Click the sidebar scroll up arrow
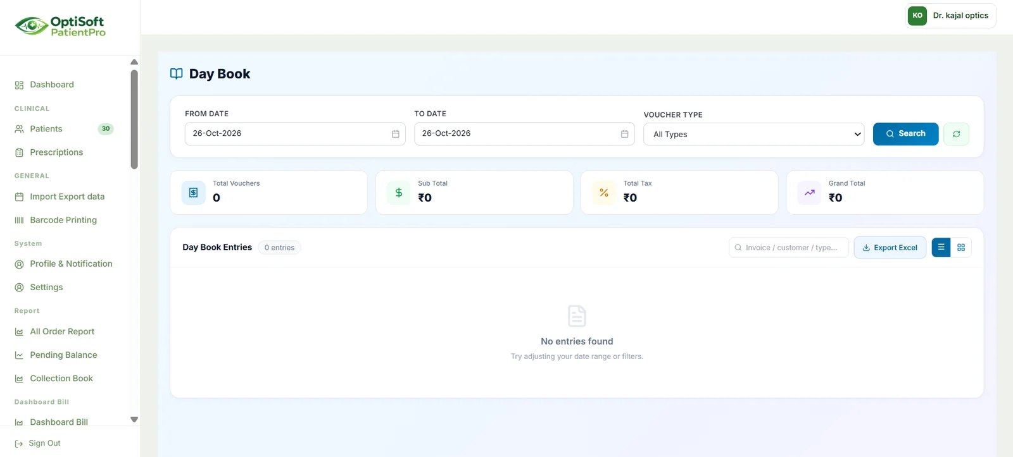 (x=134, y=62)
